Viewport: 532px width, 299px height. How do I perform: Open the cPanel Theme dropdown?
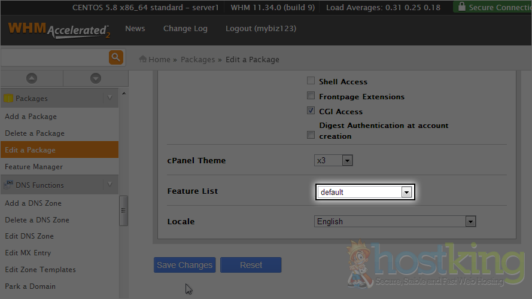(x=333, y=160)
